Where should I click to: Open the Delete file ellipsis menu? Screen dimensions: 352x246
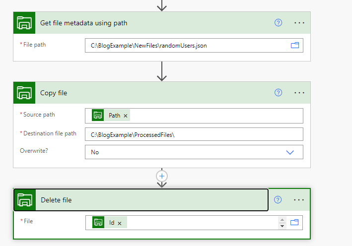click(x=299, y=200)
